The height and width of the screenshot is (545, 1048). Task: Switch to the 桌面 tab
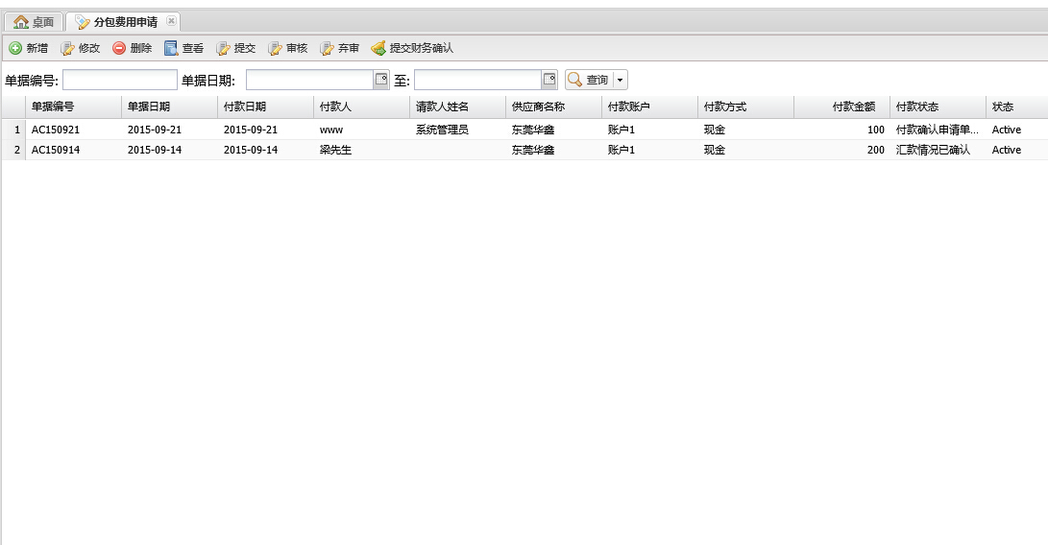(x=35, y=22)
